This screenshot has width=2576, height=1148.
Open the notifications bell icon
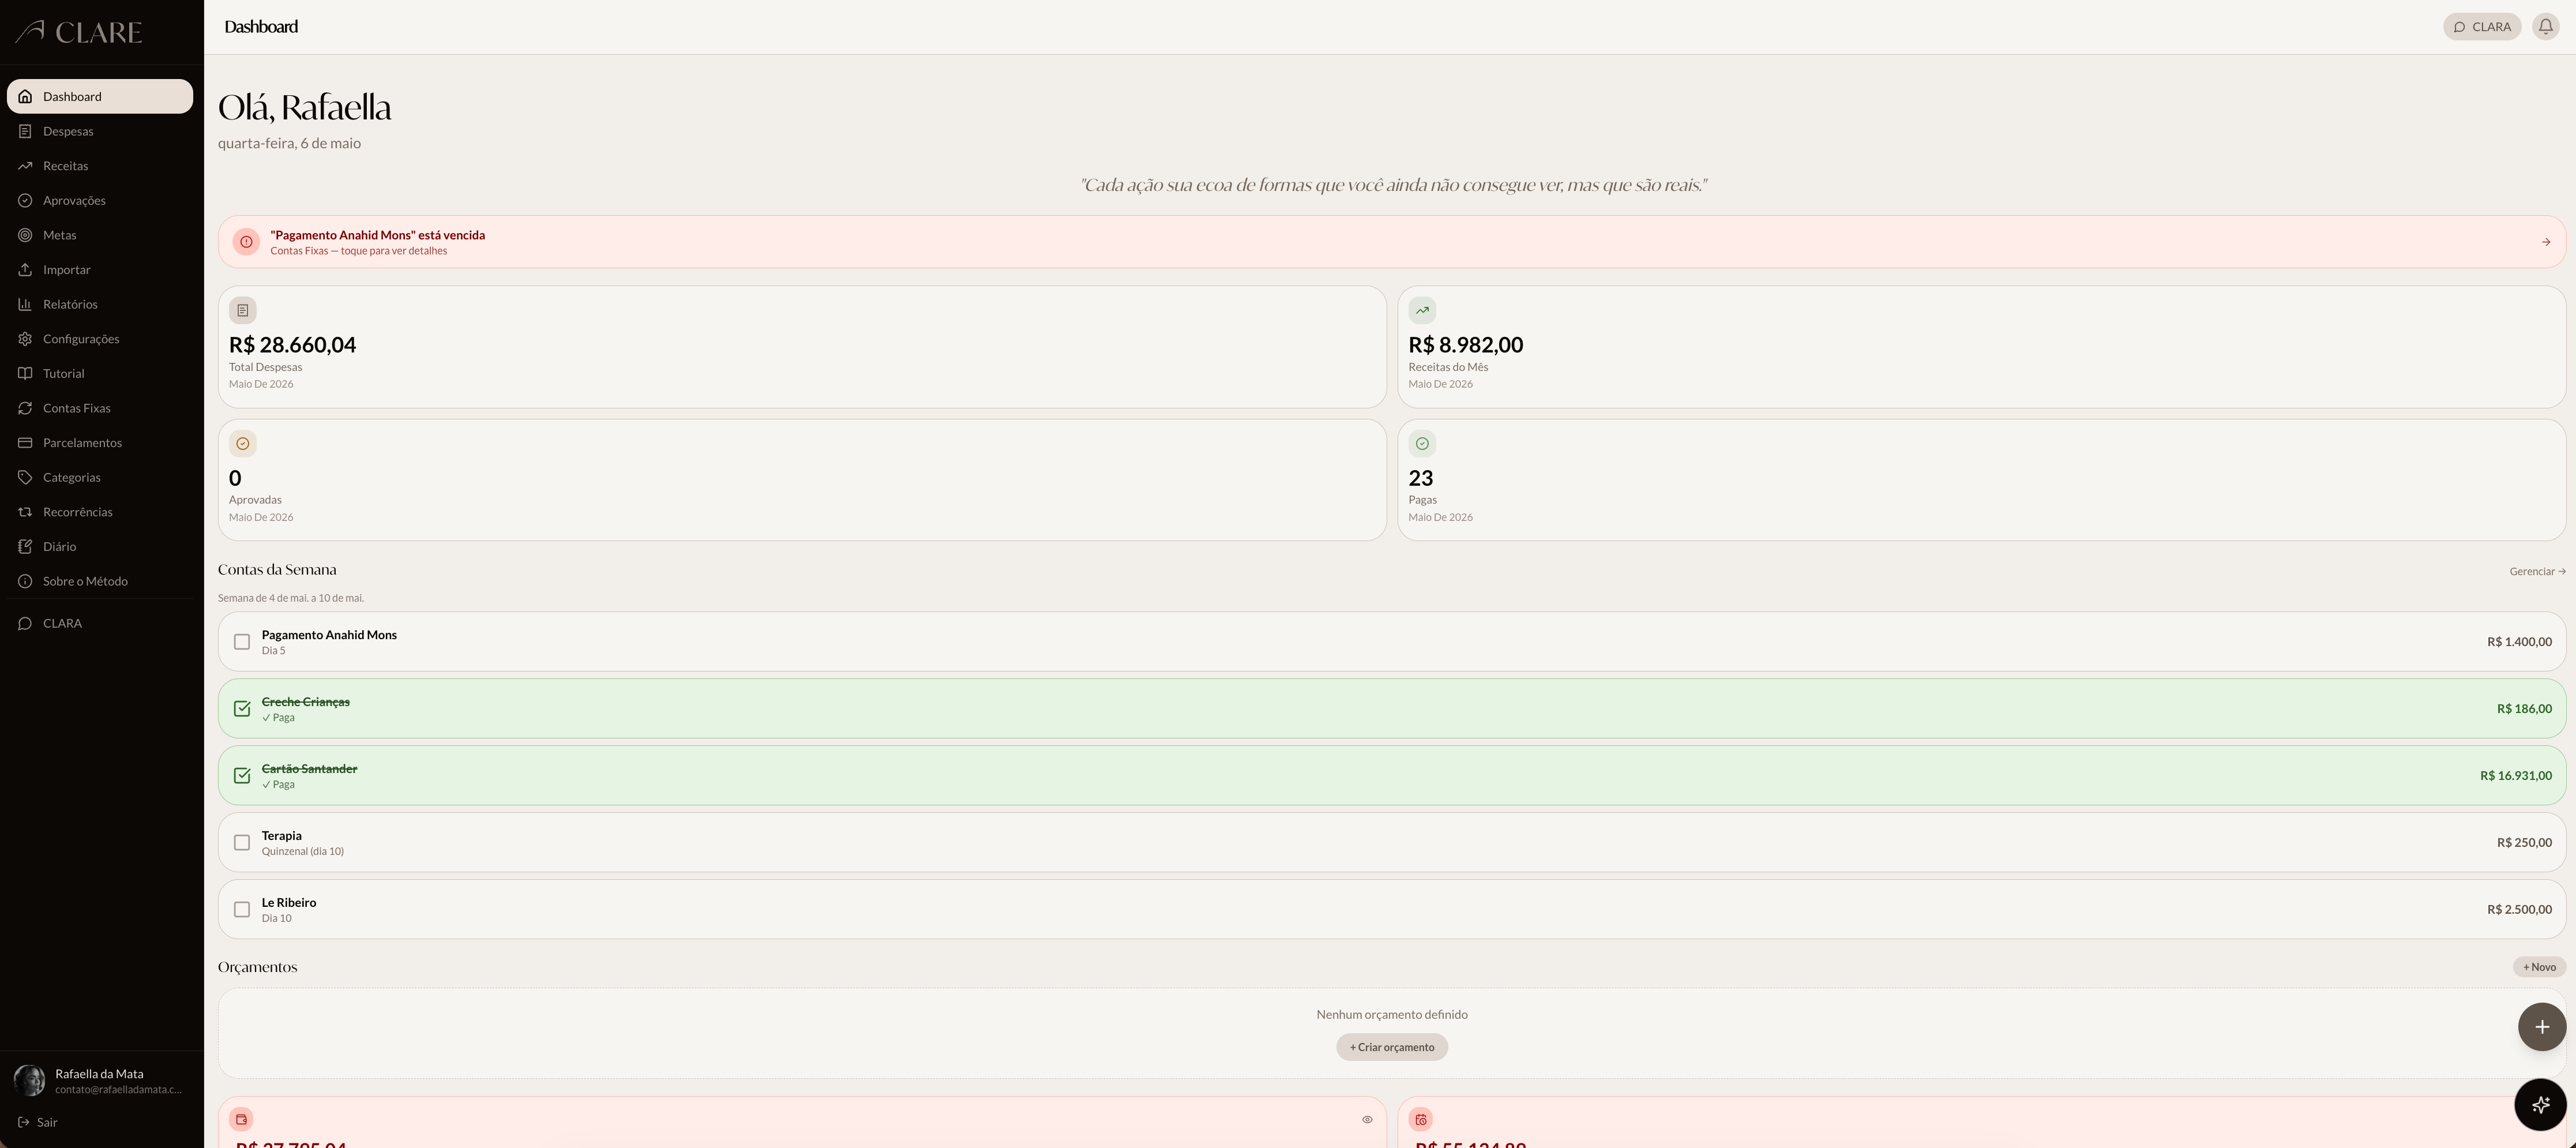(2545, 27)
